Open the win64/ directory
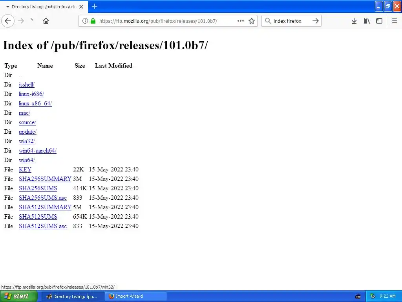Image resolution: width=402 pixels, height=302 pixels. tap(27, 160)
